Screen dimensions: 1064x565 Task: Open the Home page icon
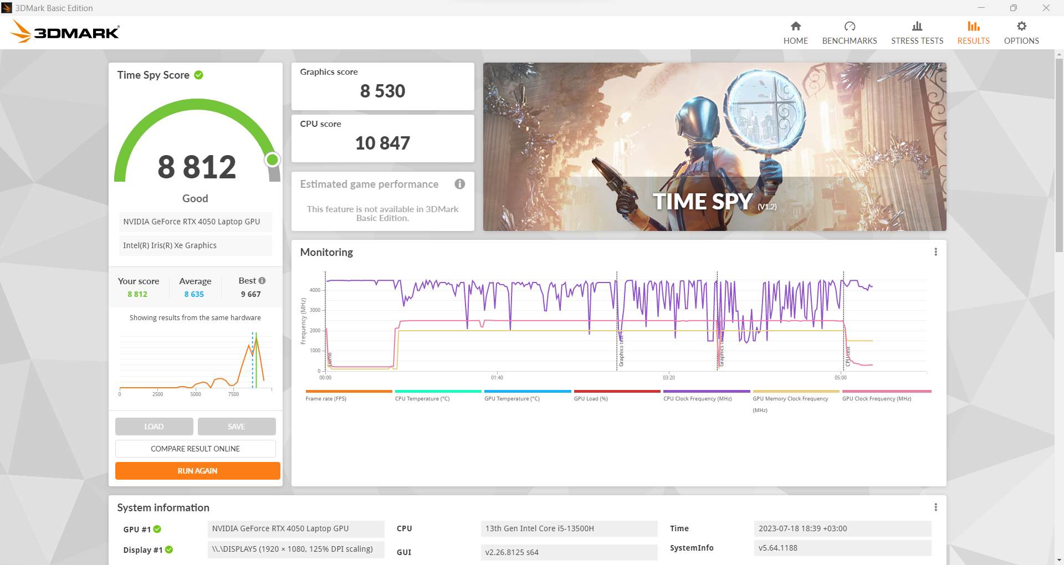click(795, 27)
